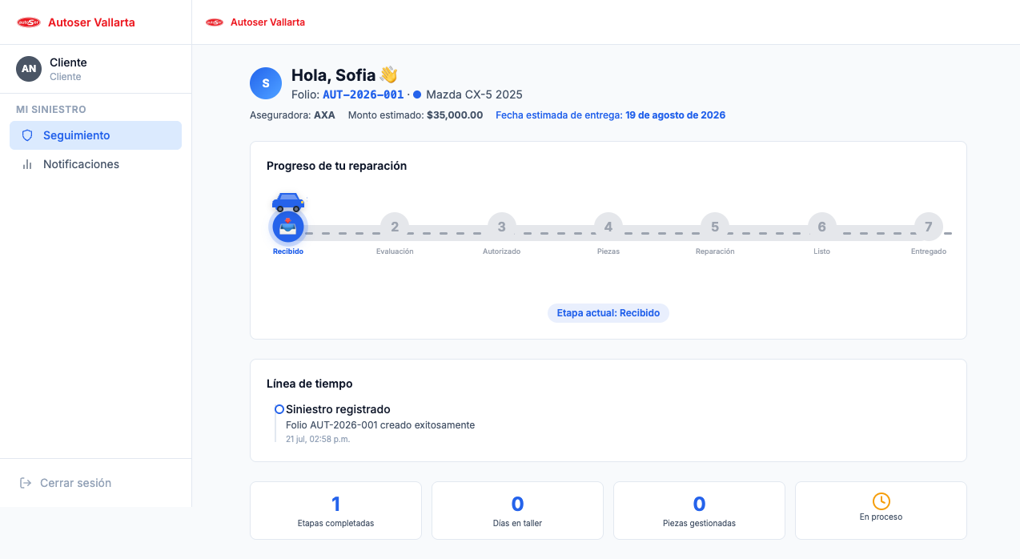Click the AN user avatar in sidebar

tap(29, 69)
